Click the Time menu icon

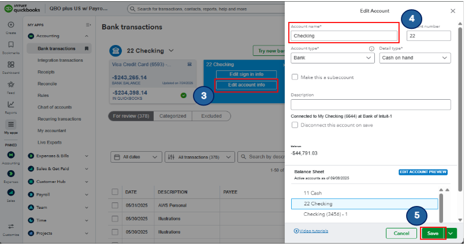(31, 220)
